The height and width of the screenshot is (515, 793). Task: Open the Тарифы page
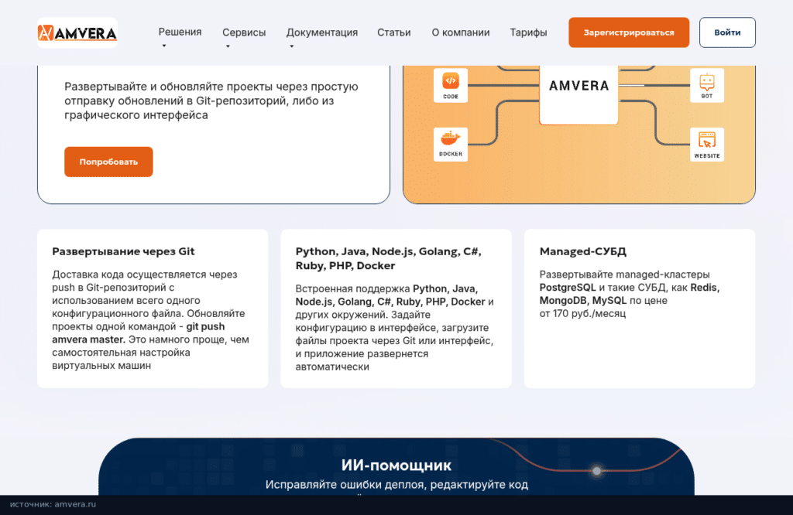528,32
